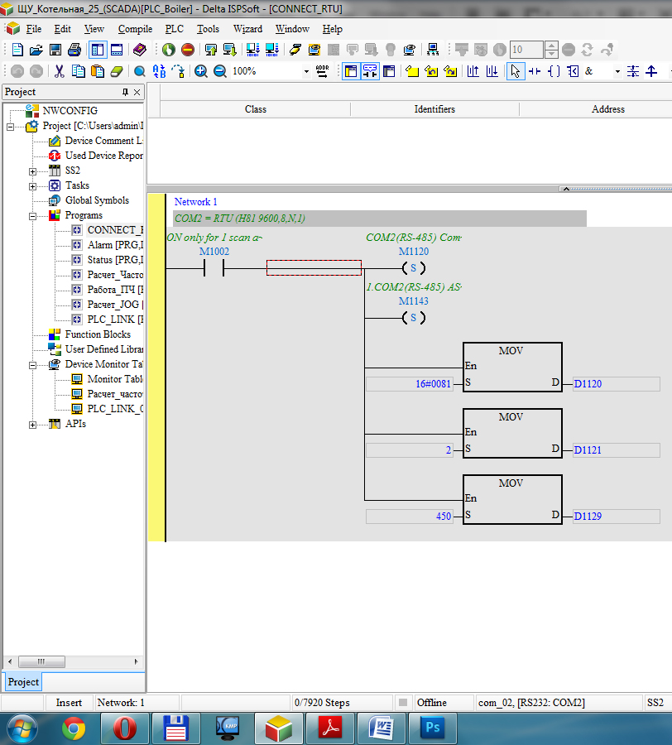Expand the Tasks tree node
Screen dimensions: 672x745
pos(32,186)
